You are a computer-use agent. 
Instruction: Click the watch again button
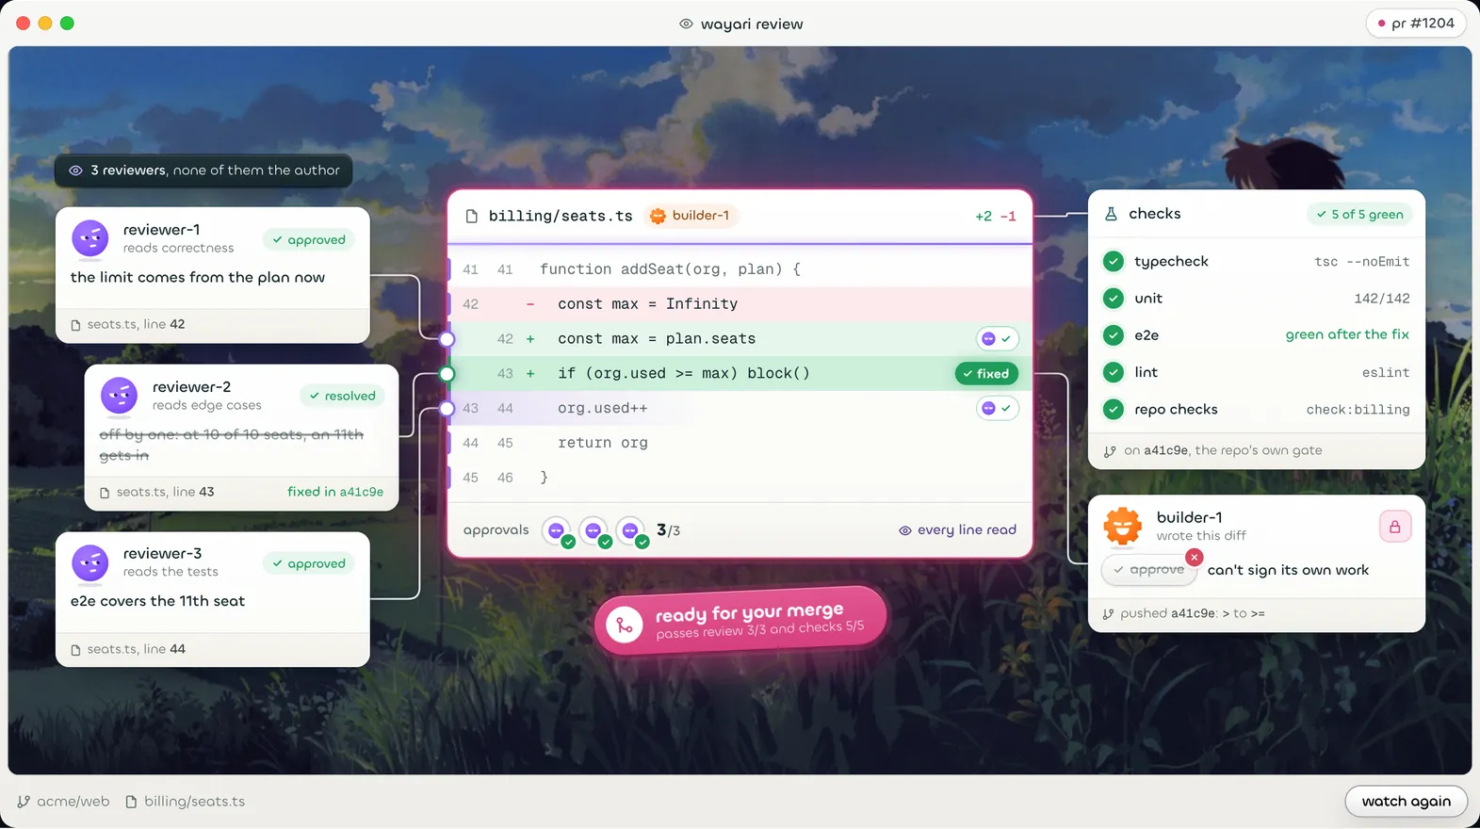click(1406, 802)
